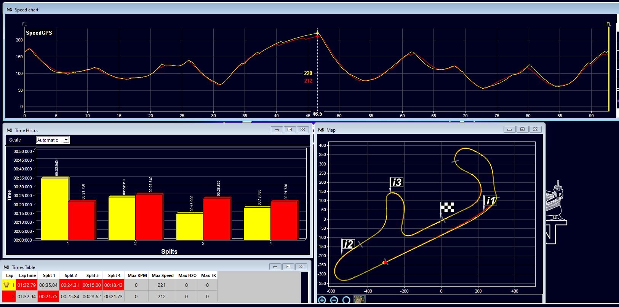619x307 pixels.
Task: Click the i1 intermediate flag marker
Action: pos(490,201)
